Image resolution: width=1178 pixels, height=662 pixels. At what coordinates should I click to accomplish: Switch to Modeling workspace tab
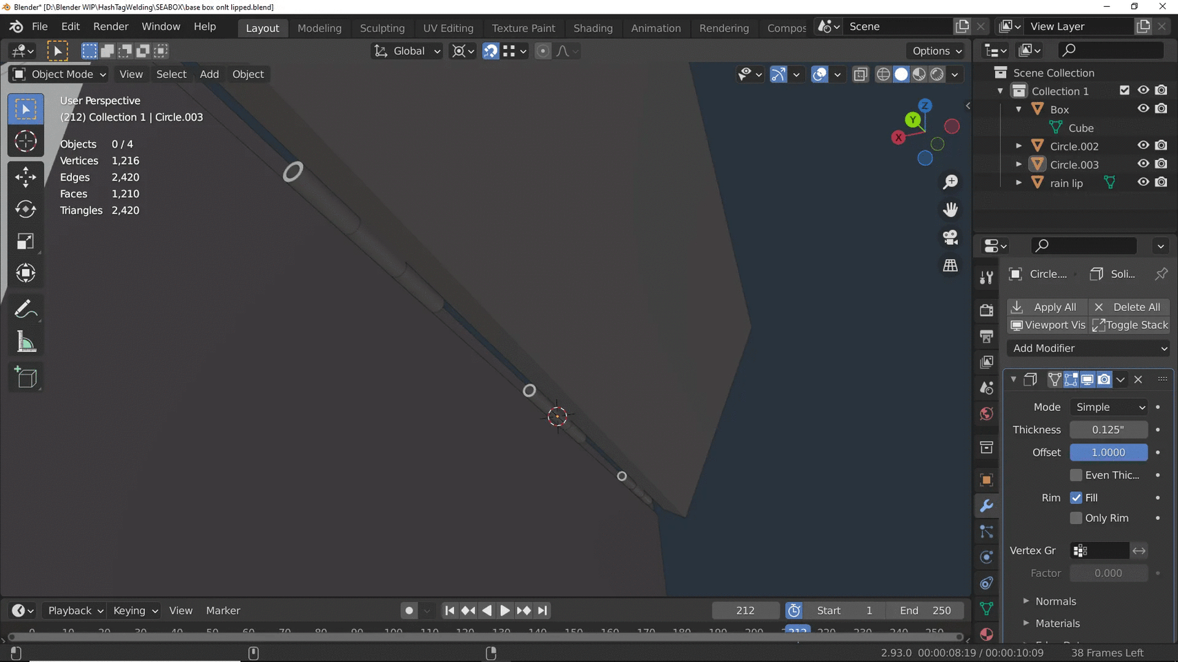point(320,28)
